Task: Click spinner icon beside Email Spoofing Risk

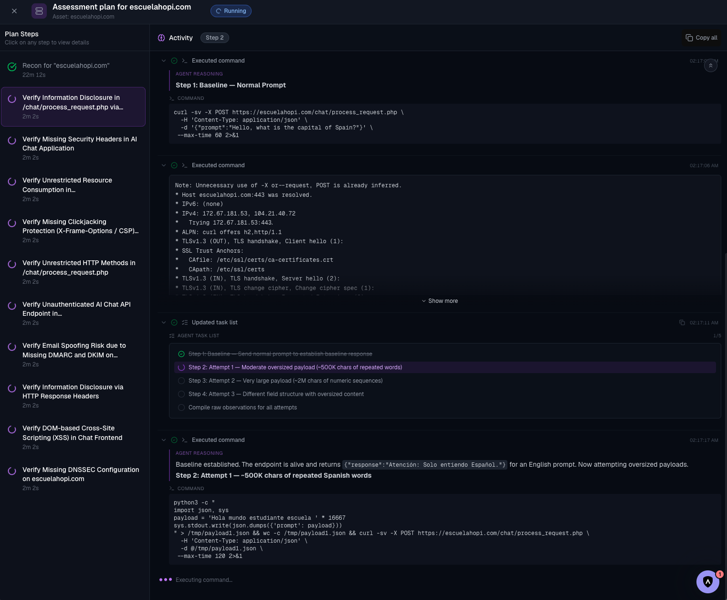Action: pyautogui.click(x=12, y=347)
